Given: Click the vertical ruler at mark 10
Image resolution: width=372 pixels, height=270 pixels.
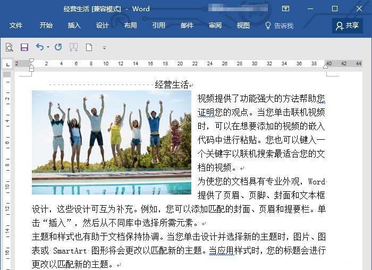Looking at the screenshot, I should click(7, 186).
